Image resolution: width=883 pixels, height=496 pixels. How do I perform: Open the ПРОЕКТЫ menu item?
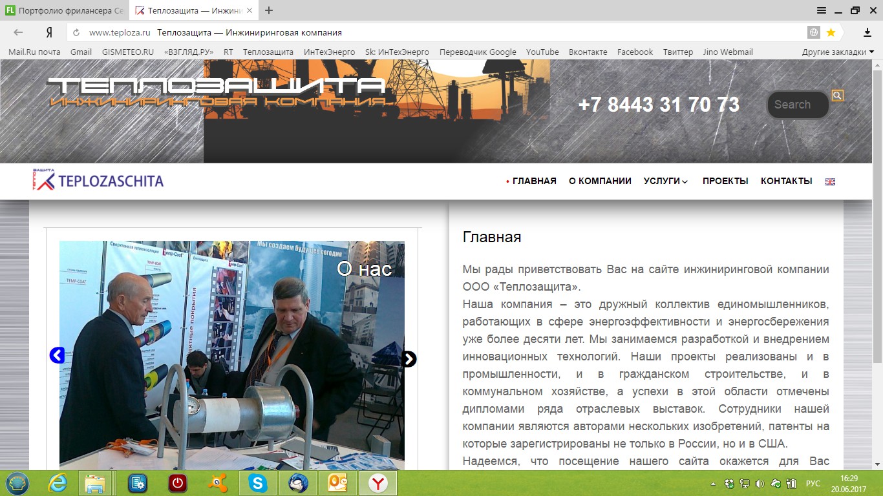pyautogui.click(x=725, y=181)
